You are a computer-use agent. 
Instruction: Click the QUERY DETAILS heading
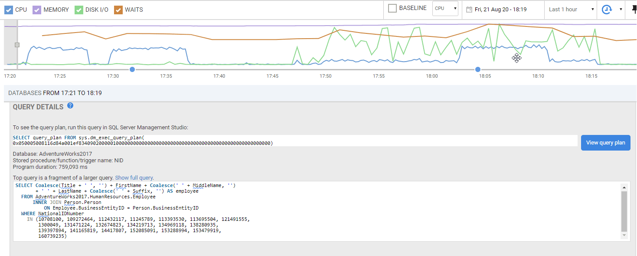[x=38, y=107]
